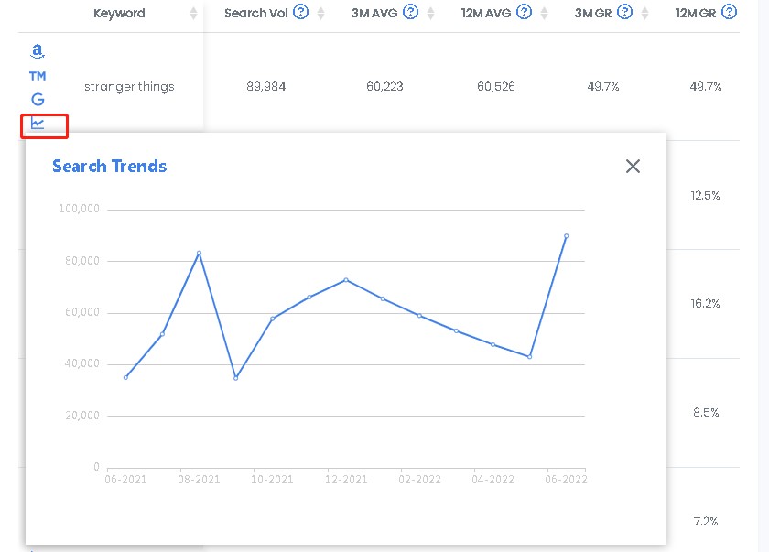The height and width of the screenshot is (552, 769).
Task: Click the 12-2021 data point on chart
Action: point(346,280)
